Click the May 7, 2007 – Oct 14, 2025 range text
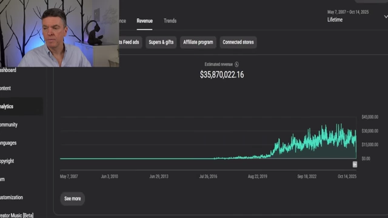Screen dimensions: 388x218 coord(348,12)
